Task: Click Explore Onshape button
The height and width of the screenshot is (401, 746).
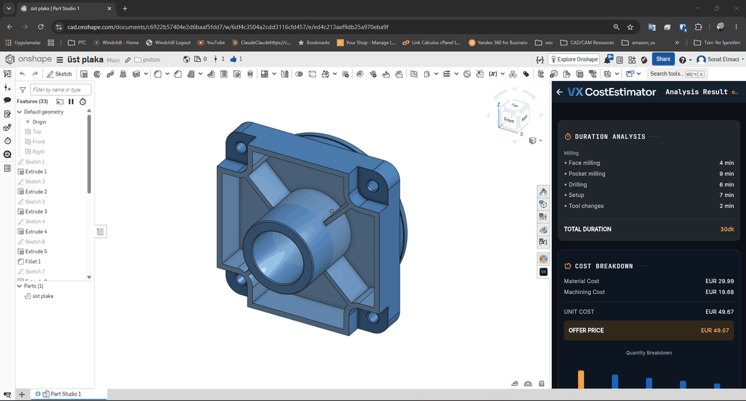Action: [573, 59]
